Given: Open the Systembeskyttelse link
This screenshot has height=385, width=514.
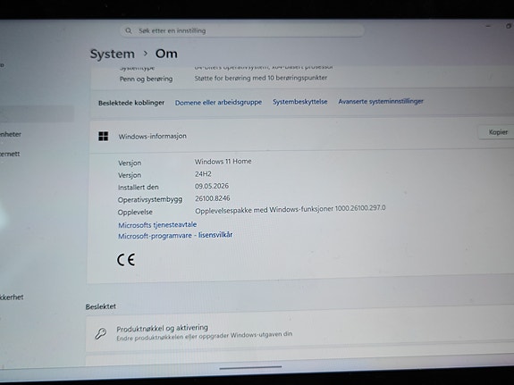Looking at the screenshot, I should click(300, 102).
